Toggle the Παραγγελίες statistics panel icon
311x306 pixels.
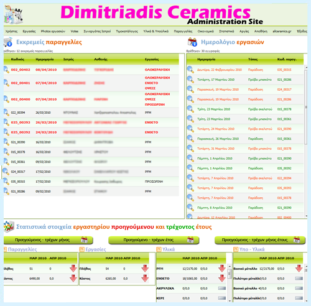5,249
